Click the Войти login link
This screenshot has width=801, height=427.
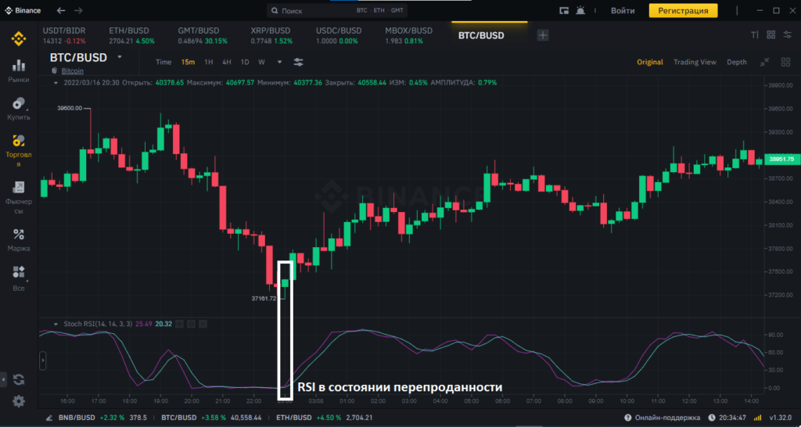point(623,11)
